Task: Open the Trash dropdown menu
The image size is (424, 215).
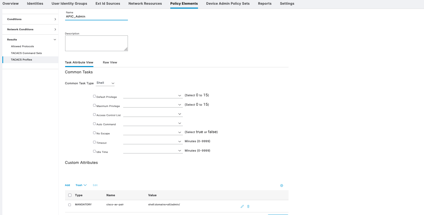Action: click(x=81, y=185)
